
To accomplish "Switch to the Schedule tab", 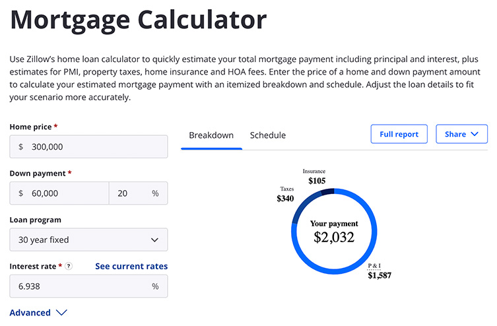I will 267,135.
